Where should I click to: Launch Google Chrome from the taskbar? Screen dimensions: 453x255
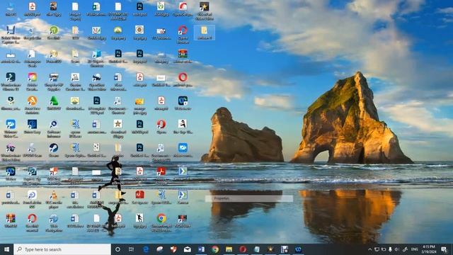click(x=215, y=249)
